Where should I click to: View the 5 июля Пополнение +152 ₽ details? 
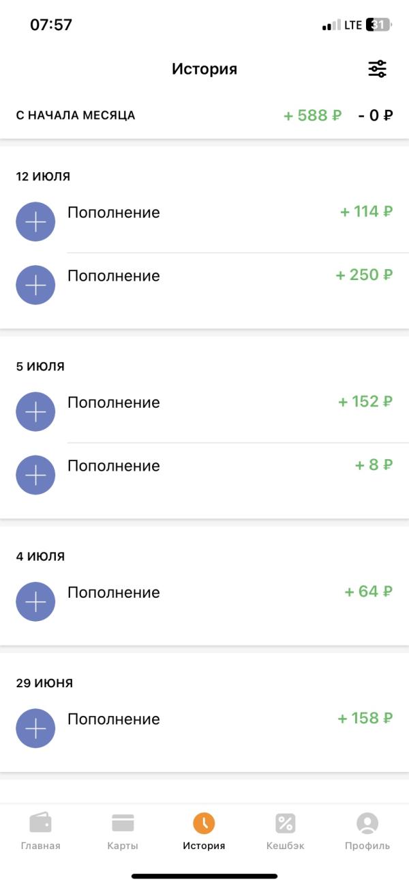tap(204, 412)
